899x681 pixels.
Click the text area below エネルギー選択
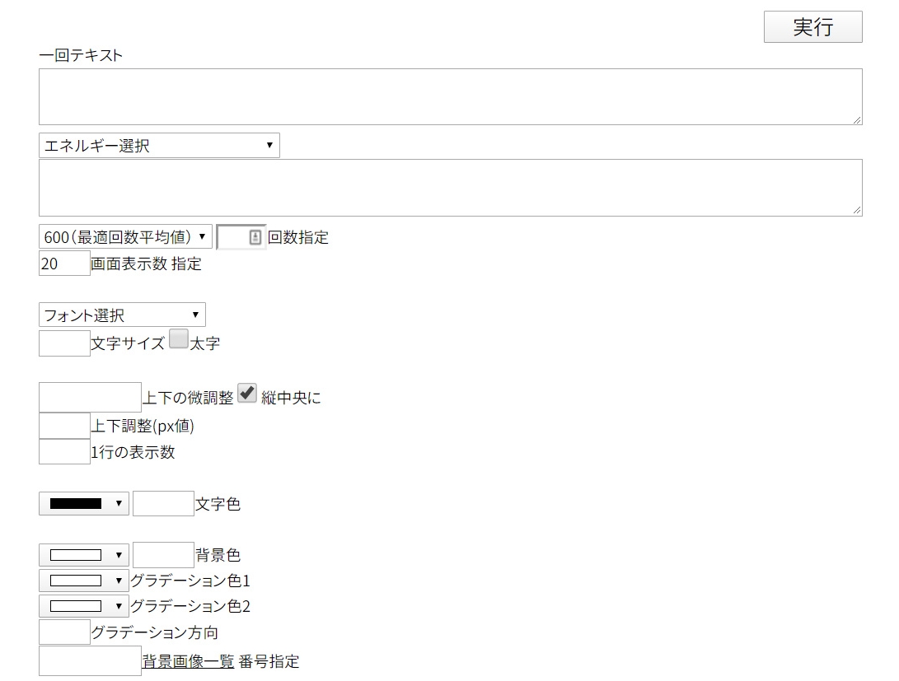450,188
